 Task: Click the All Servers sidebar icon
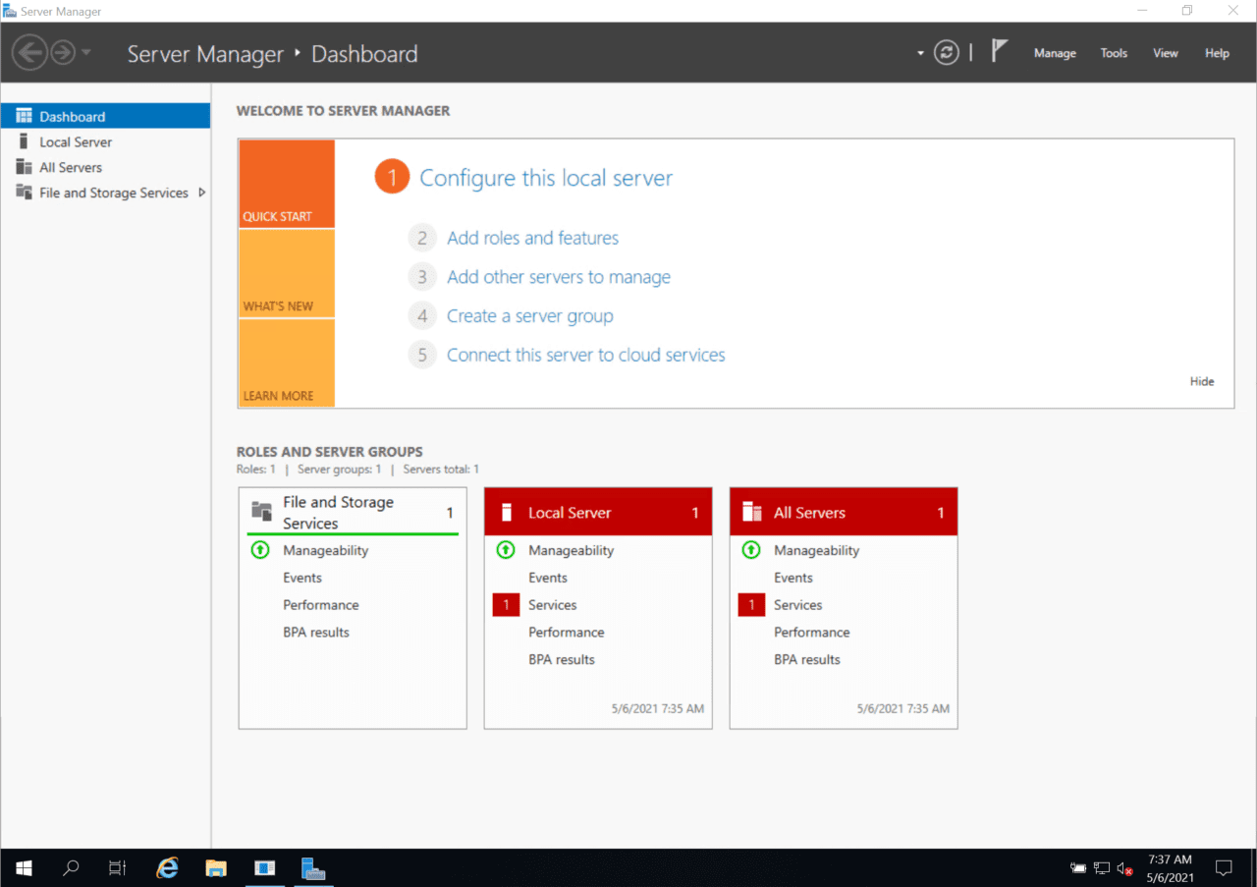pyautogui.click(x=24, y=167)
